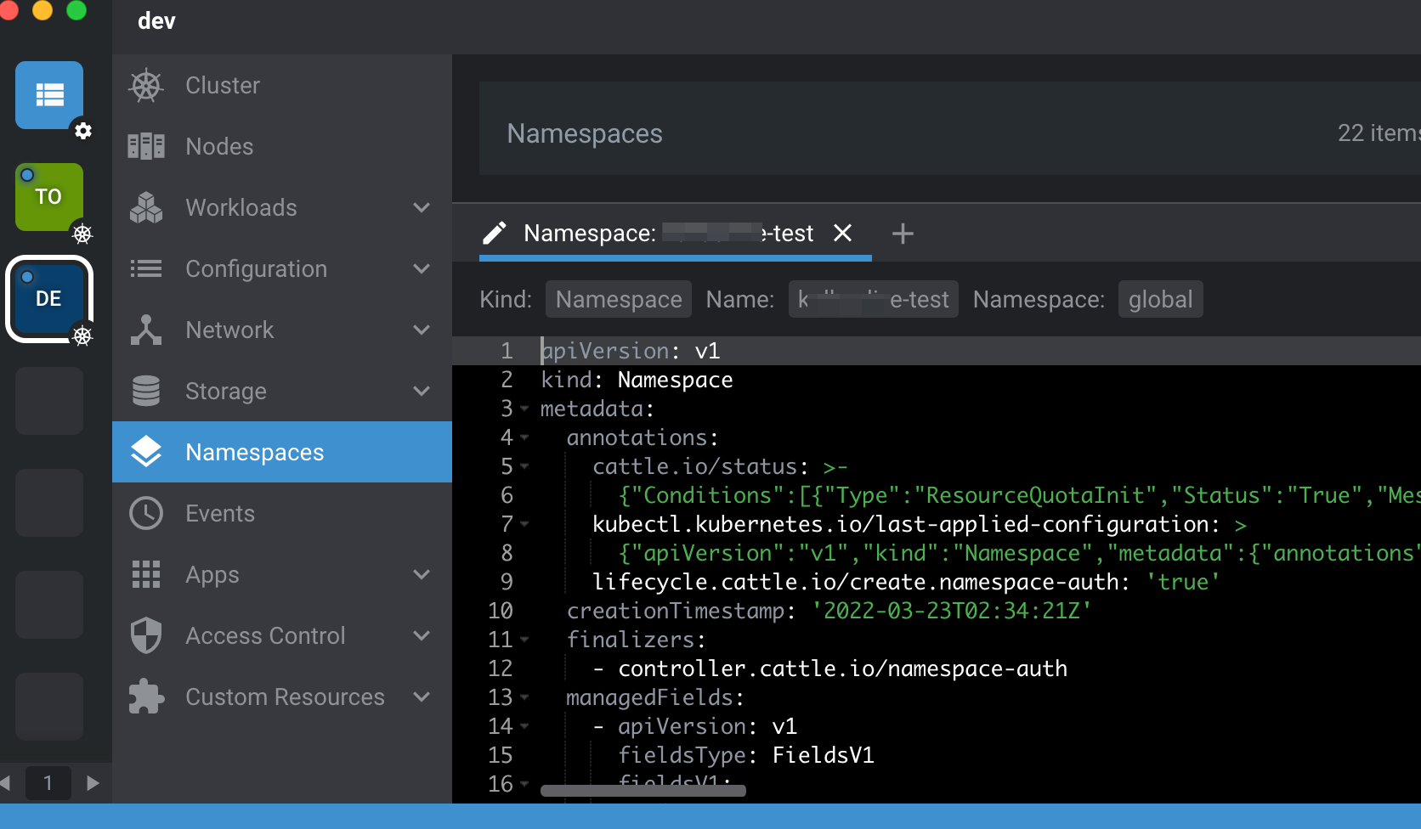Viewport: 1421px width, 829px height.
Task: Go to previous hotbar page
Action: pyautogui.click(x=5, y=782)
